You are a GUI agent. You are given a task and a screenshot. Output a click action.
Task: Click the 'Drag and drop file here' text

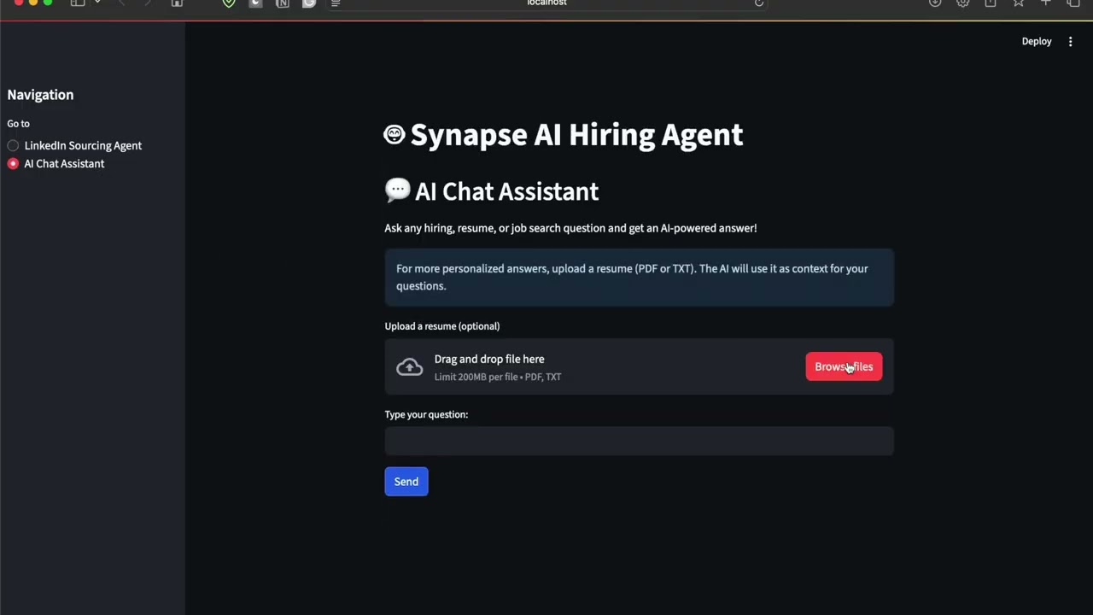click(489, 359)
